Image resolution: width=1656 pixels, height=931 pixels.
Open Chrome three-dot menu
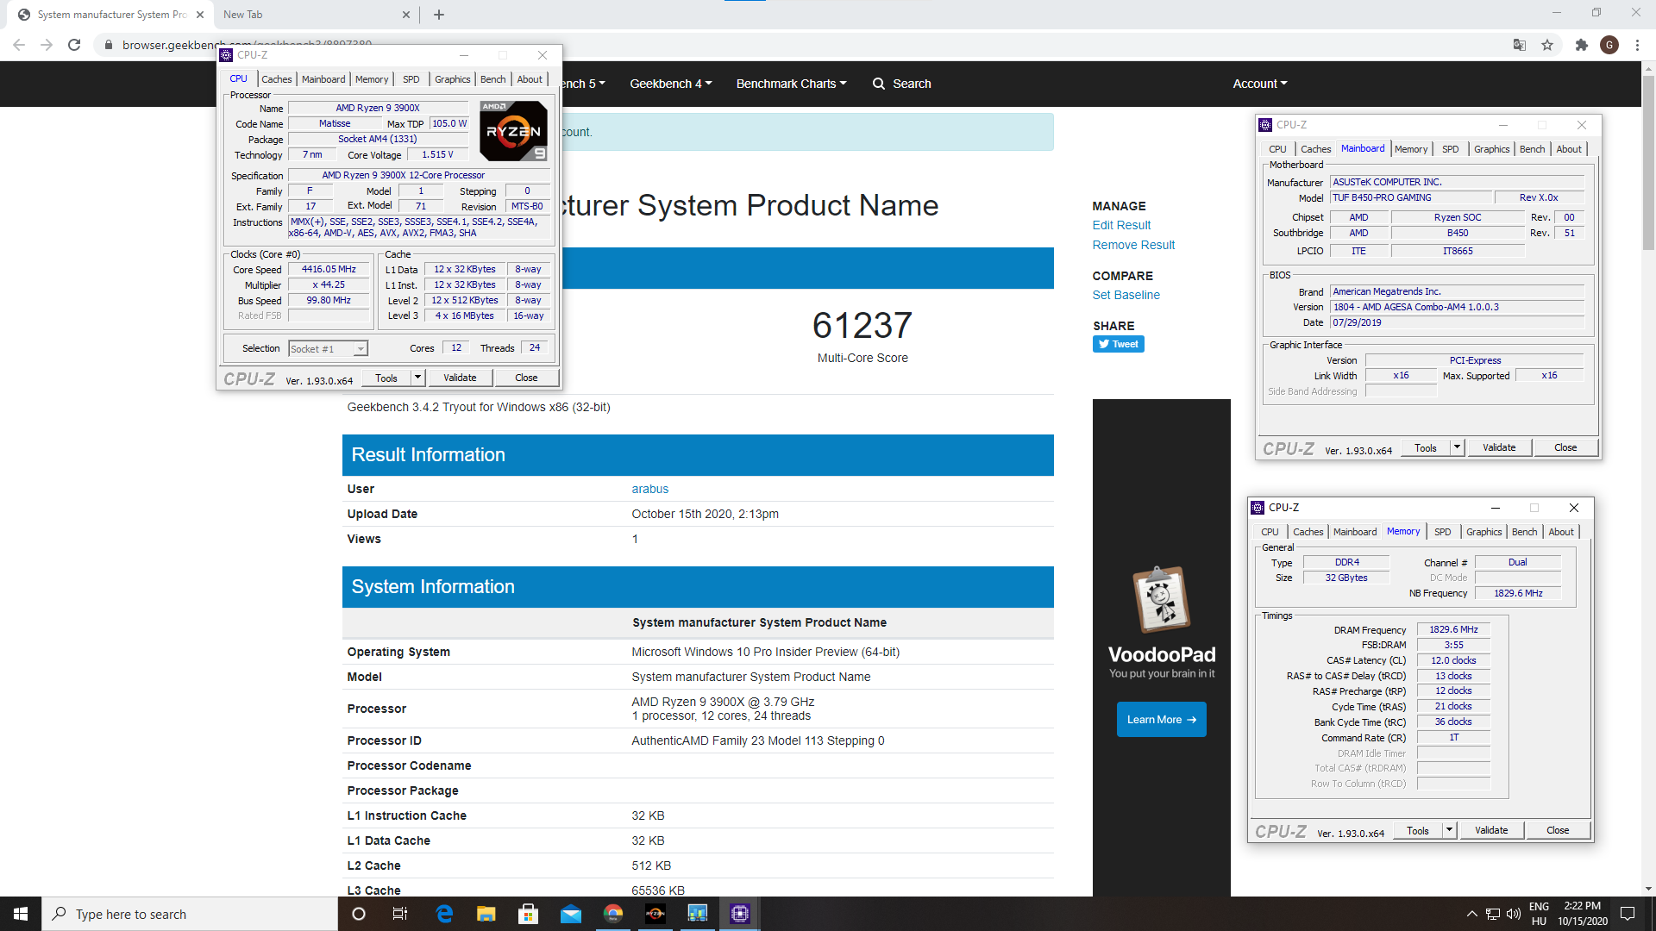pos(1637,45)
